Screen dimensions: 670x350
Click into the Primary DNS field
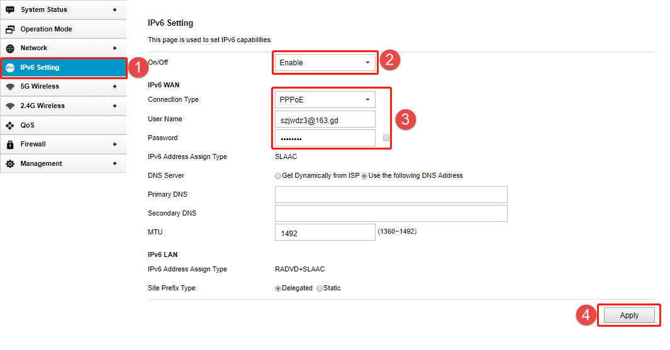tap(391, 195)
